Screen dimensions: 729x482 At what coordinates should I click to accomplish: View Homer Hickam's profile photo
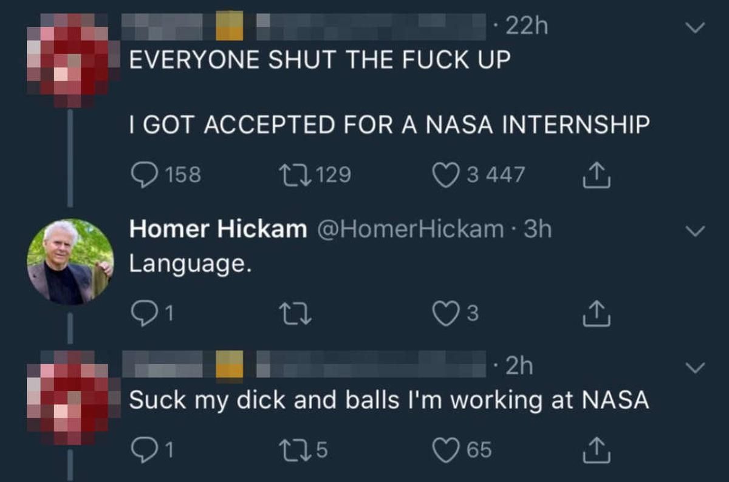[x=70, y=262]
